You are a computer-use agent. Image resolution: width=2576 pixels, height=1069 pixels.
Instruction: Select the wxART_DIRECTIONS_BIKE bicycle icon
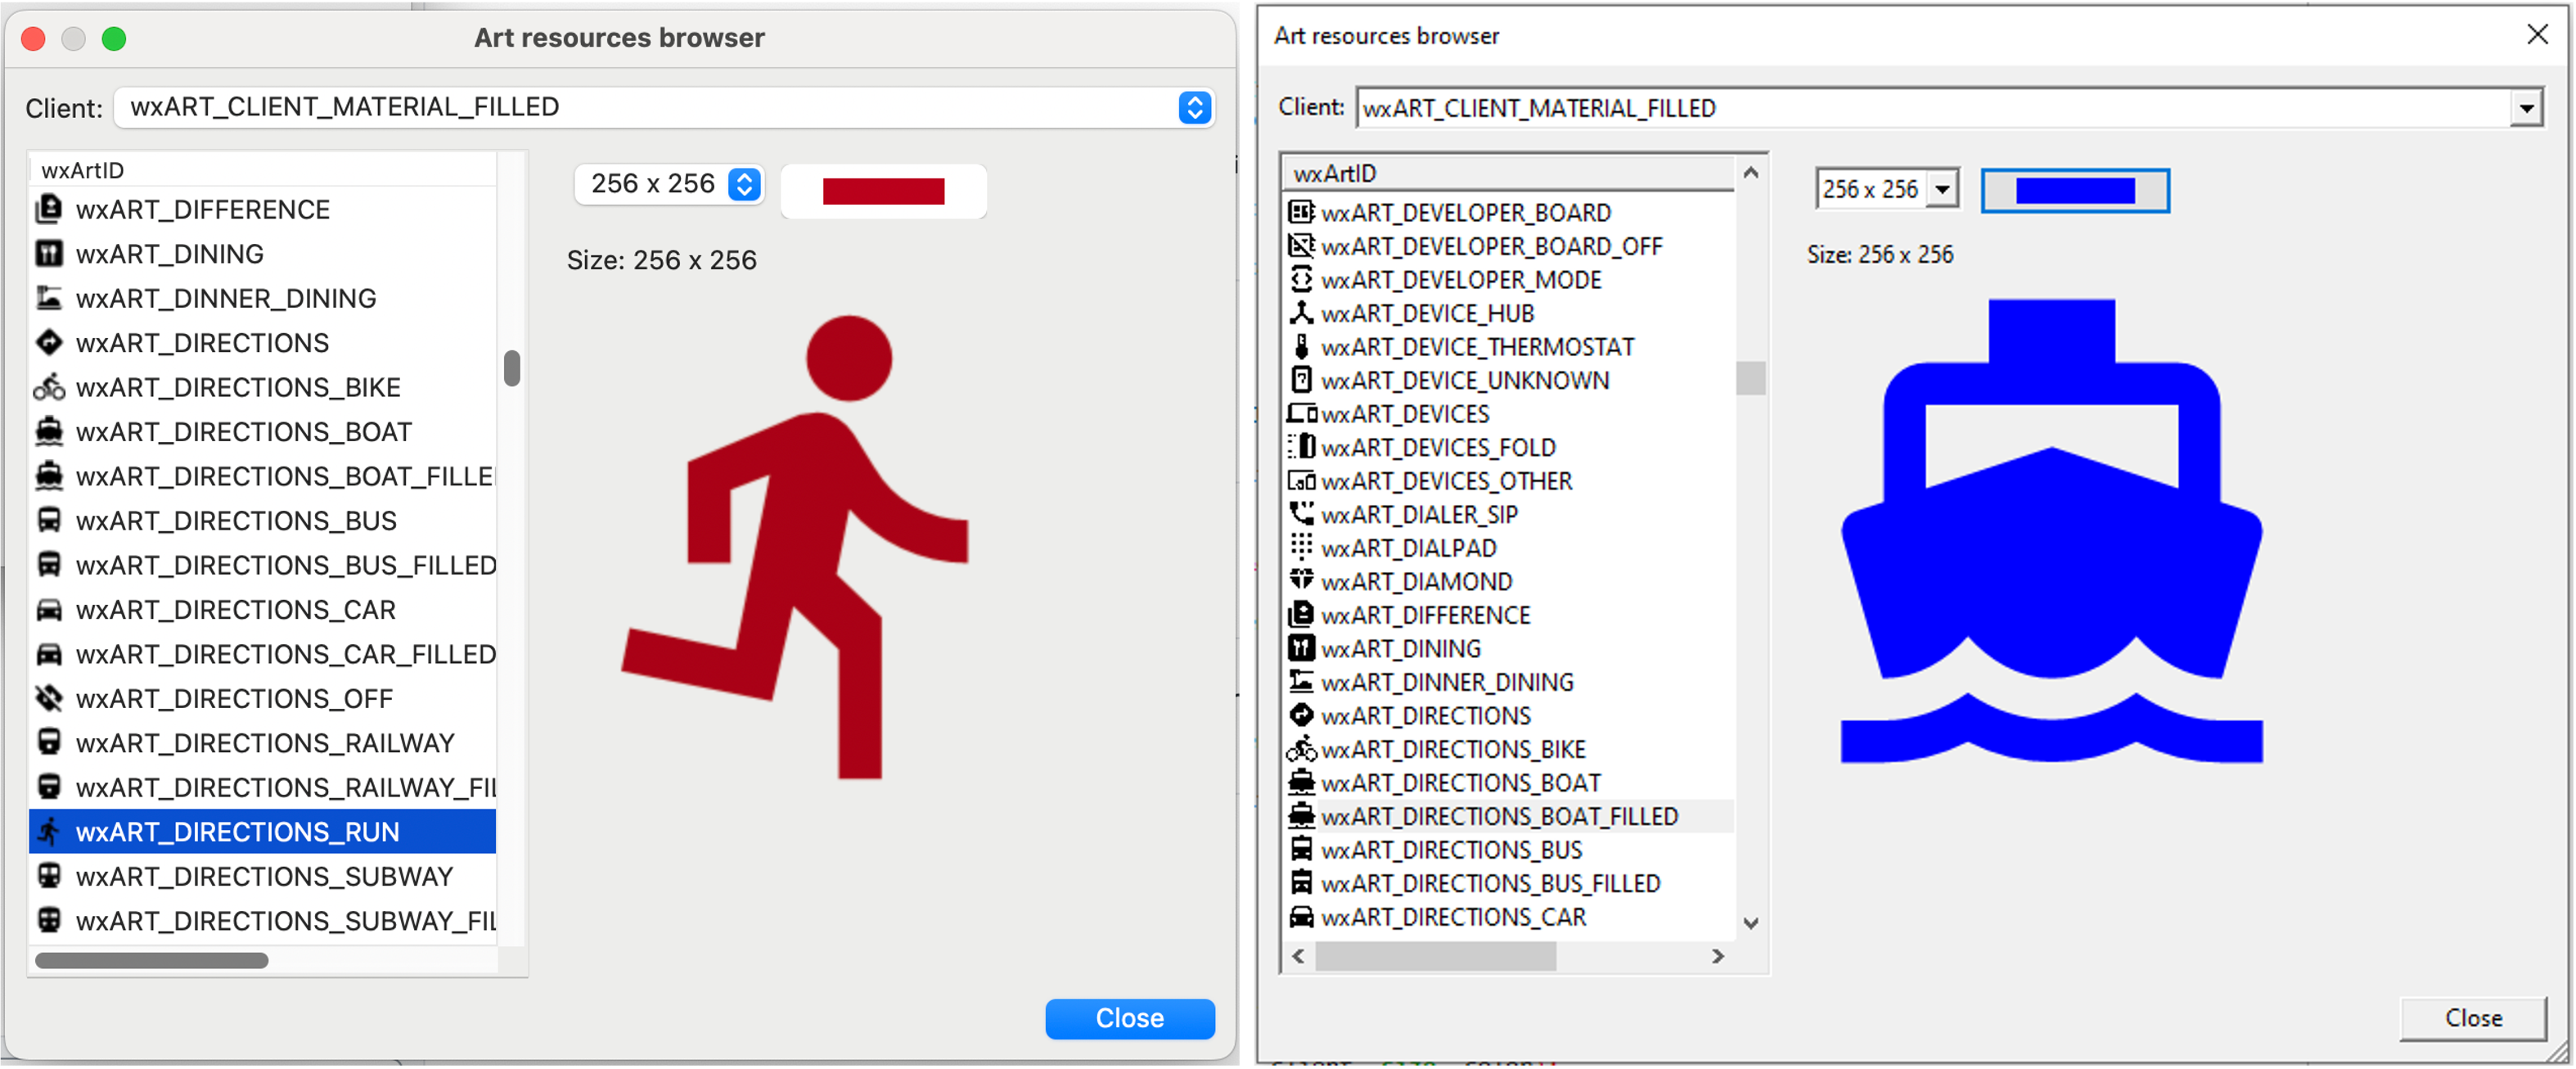pyautogui.click(x=50, y=387)
